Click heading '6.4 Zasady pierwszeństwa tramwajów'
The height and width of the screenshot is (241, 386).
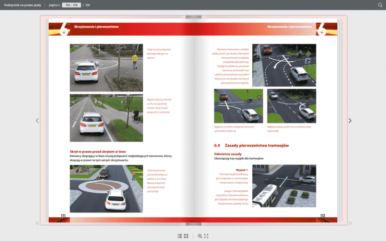point(251,145)
